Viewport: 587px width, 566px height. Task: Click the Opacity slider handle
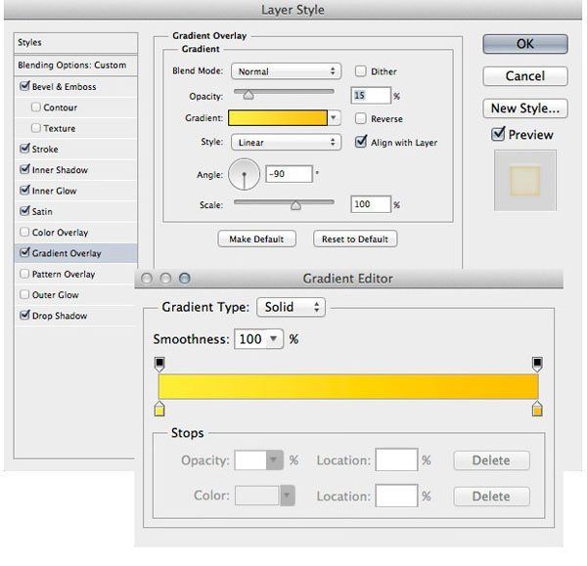pyautogui.click(x=248, y=96)
